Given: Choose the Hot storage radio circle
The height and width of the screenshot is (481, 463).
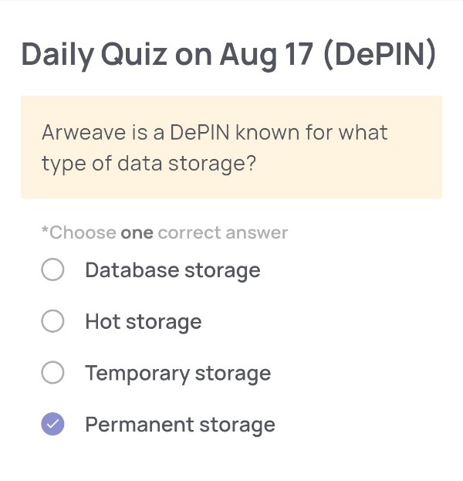Looking at the screenshot, I should tap(52, 321).
